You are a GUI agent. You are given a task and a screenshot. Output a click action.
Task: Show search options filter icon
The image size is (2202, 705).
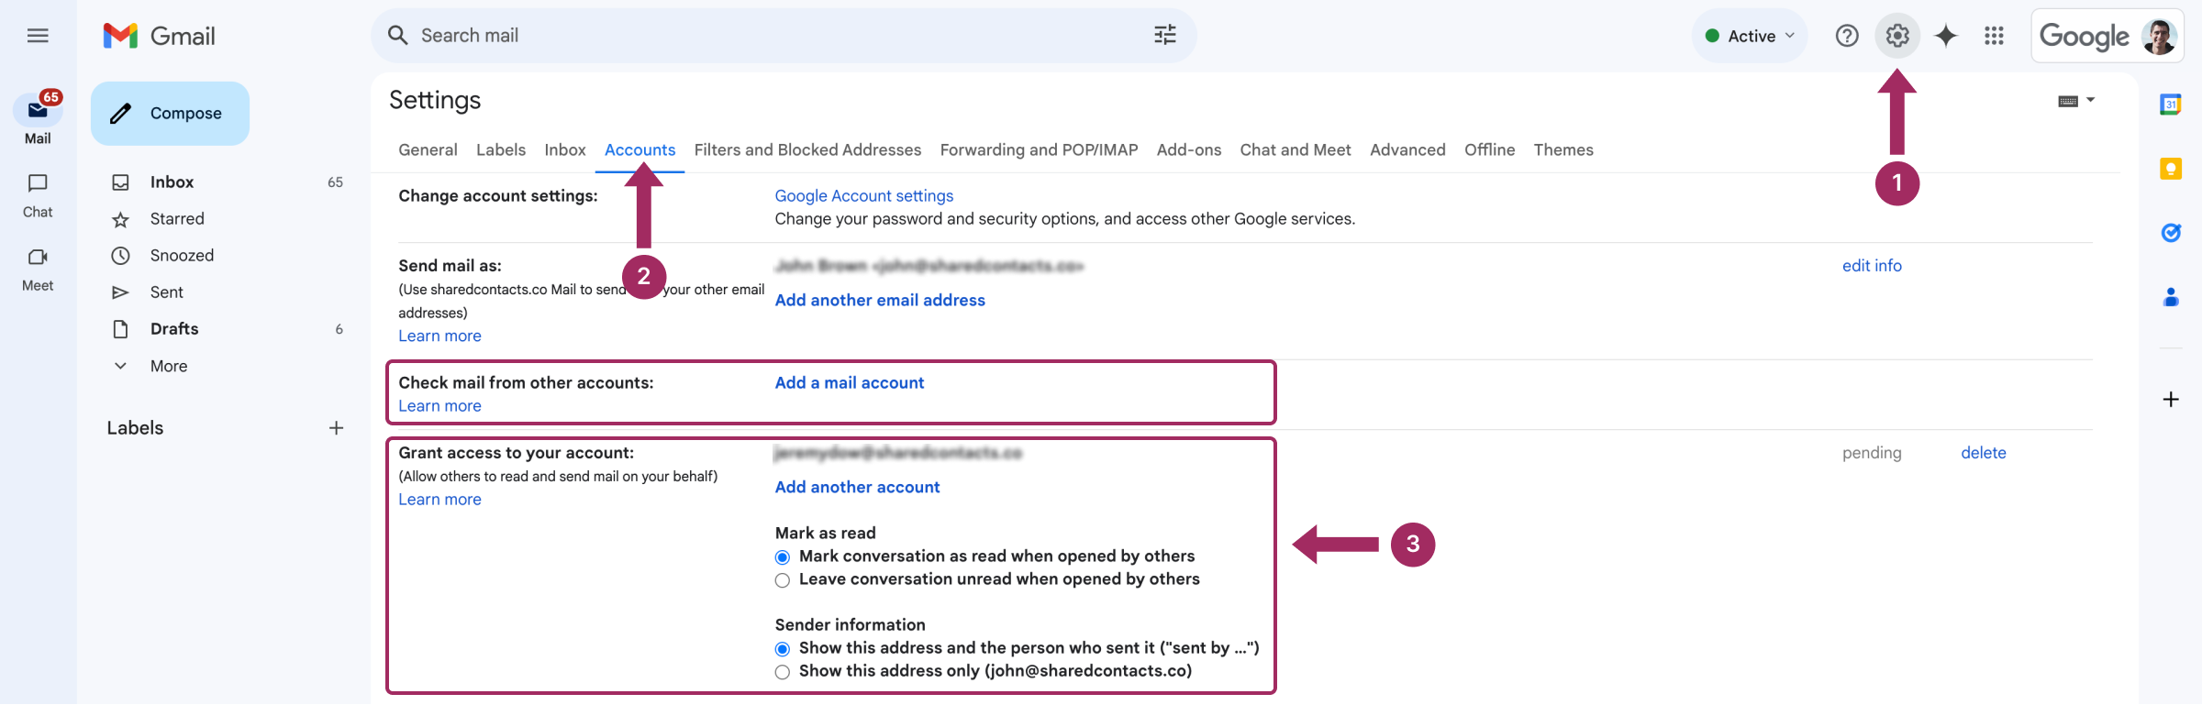coord(1165,36)
